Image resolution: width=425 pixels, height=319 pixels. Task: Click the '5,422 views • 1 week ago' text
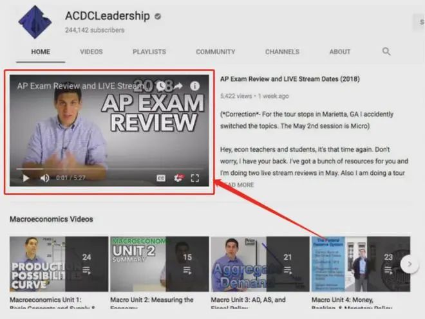point(254,96)
